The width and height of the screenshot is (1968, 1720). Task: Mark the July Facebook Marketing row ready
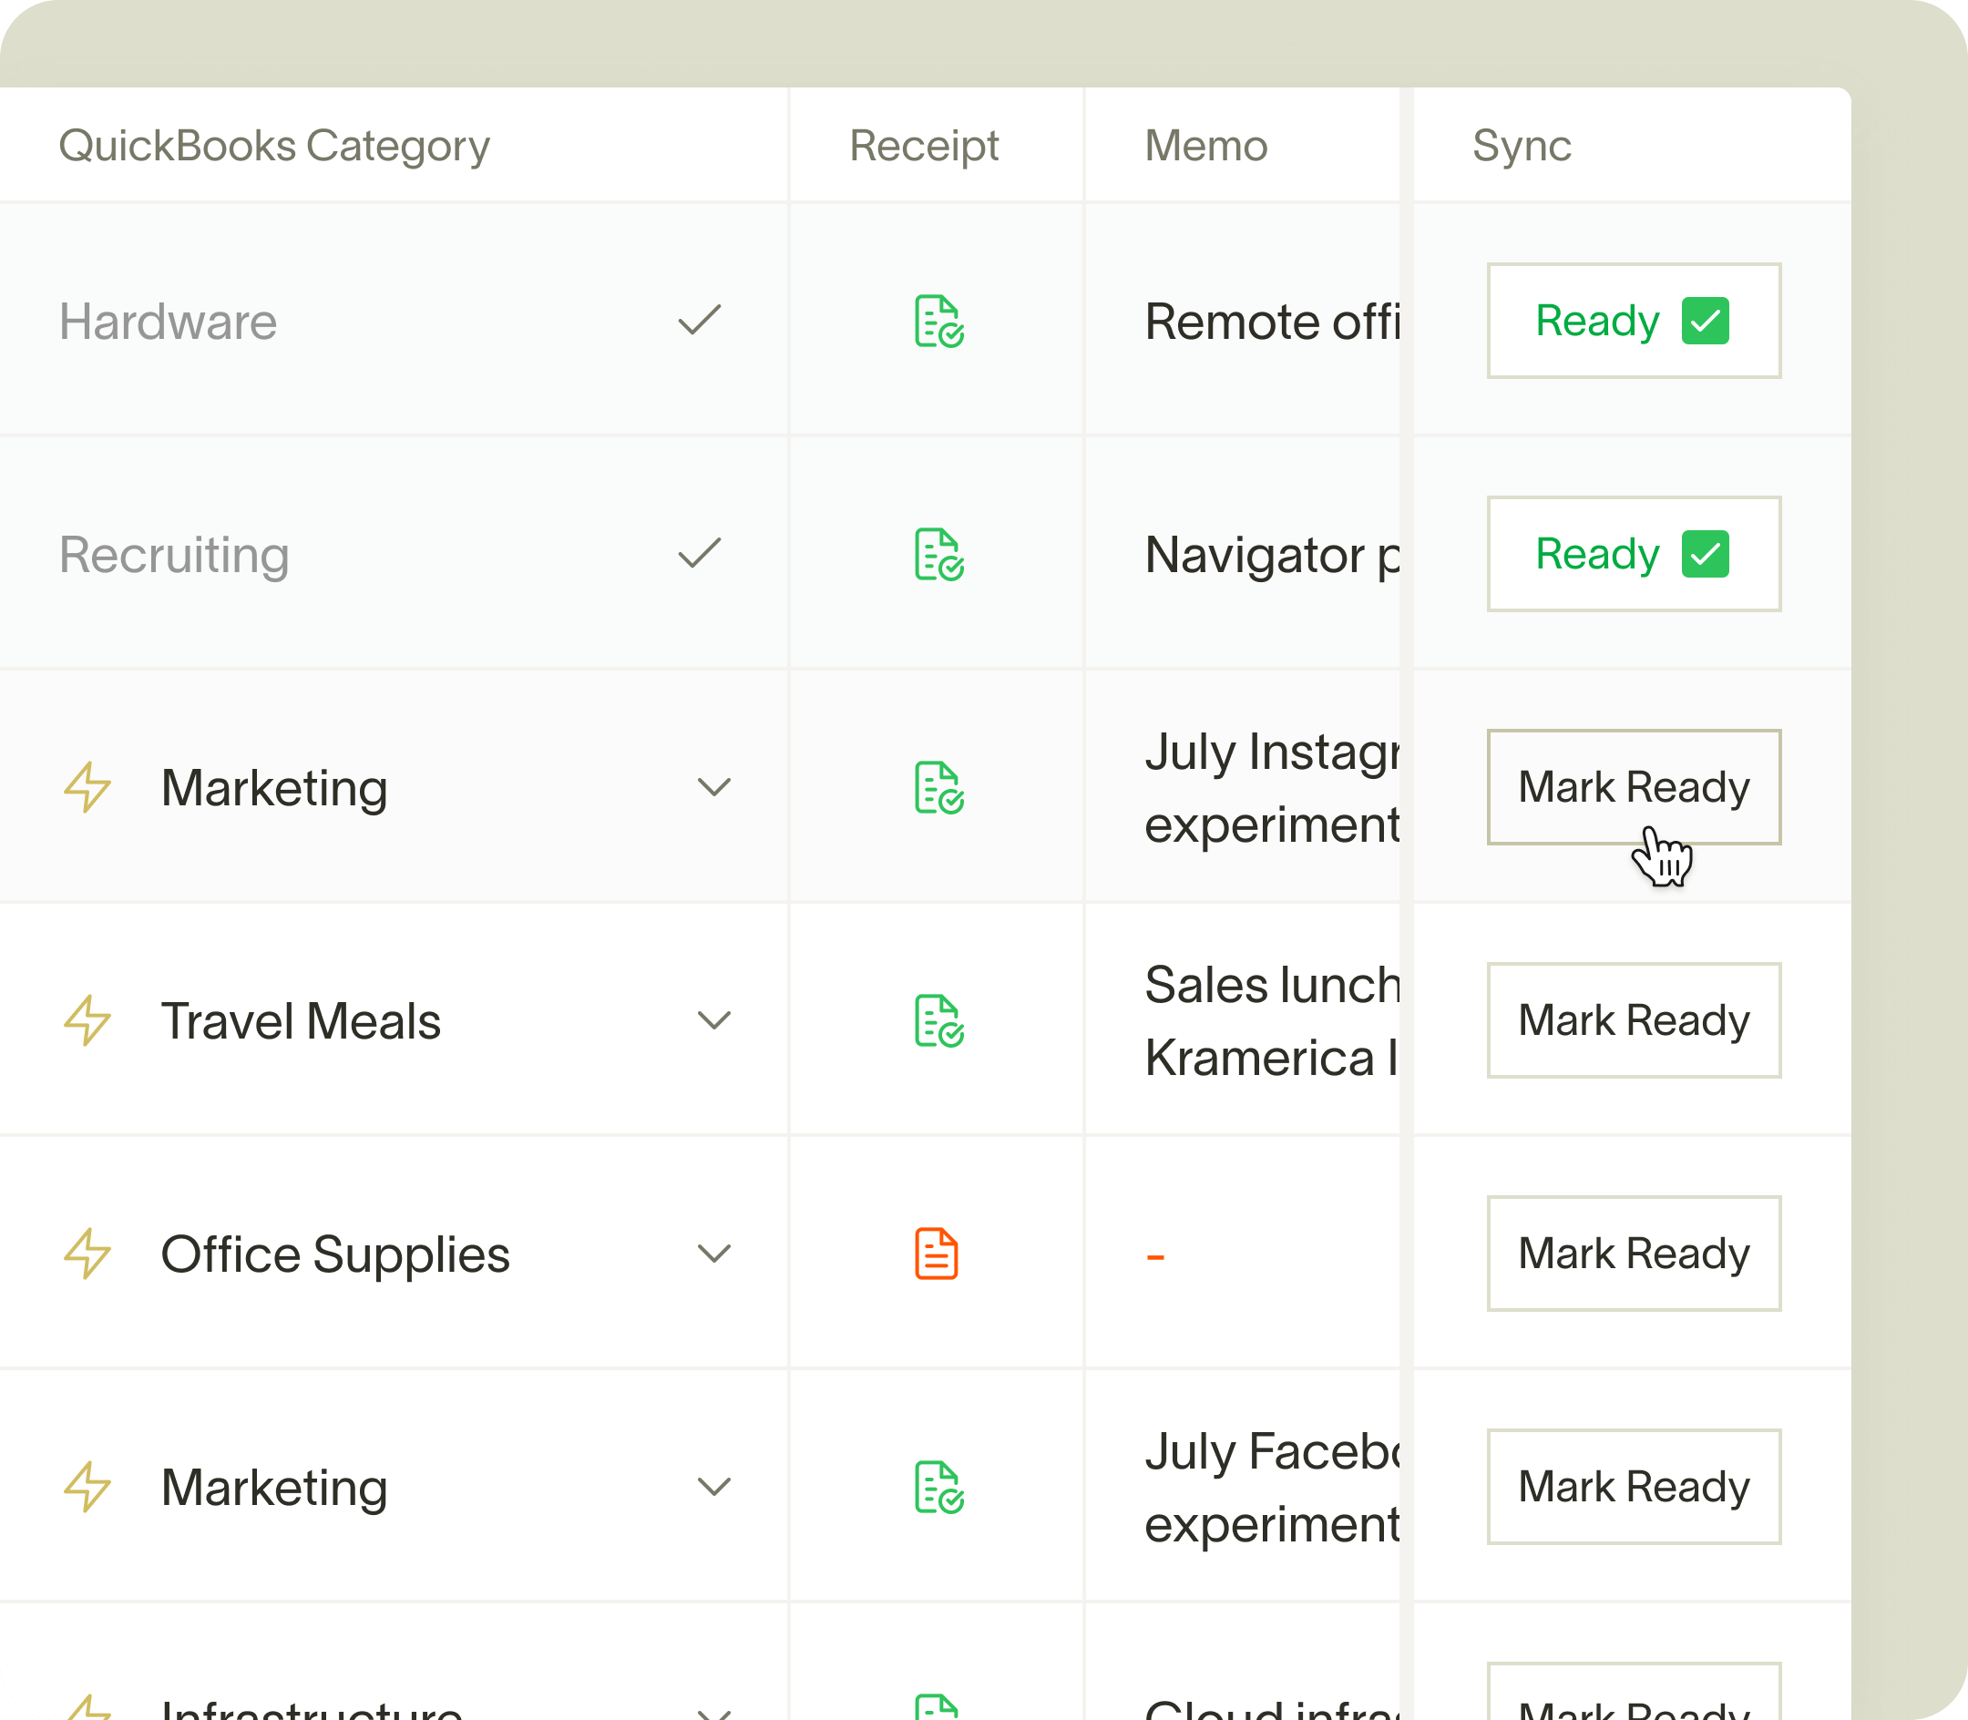[1634, 1487]
